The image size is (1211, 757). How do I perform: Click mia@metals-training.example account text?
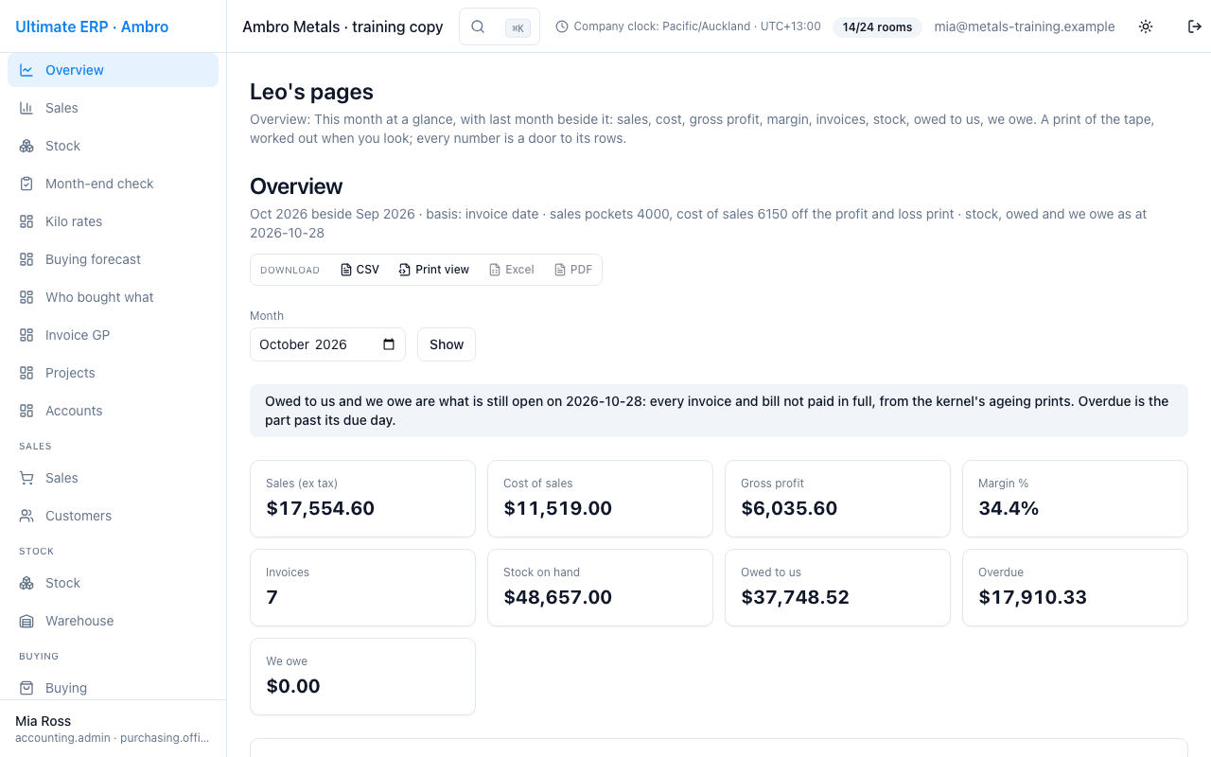click(1025, 26)
